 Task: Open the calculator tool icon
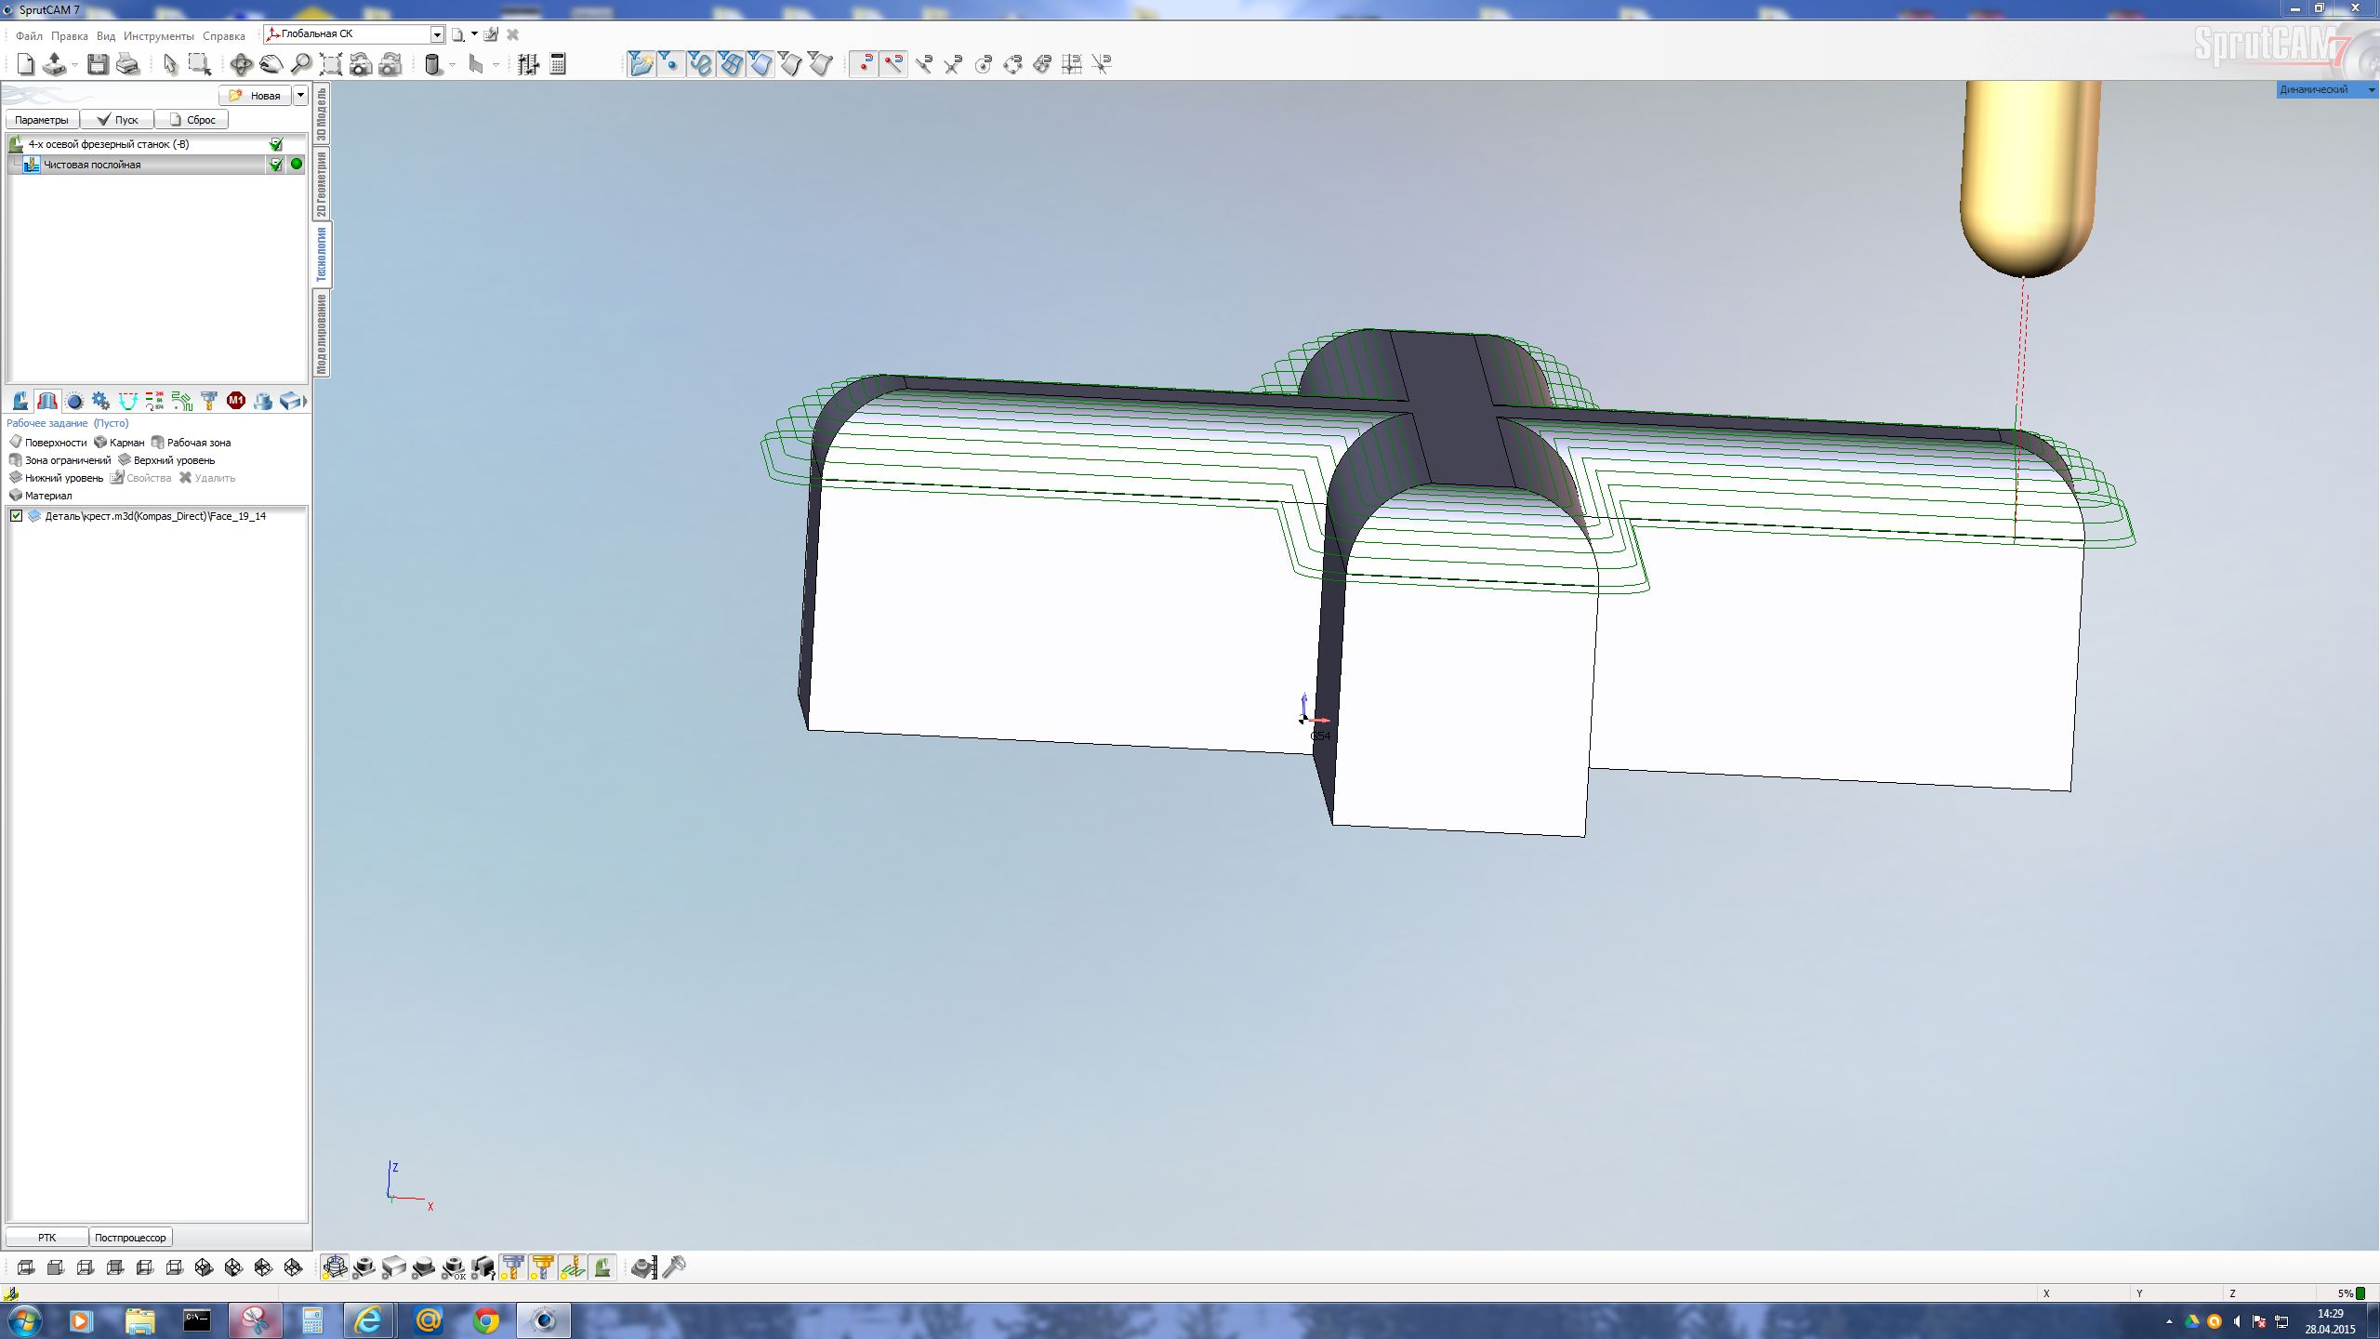coord(558,64)
